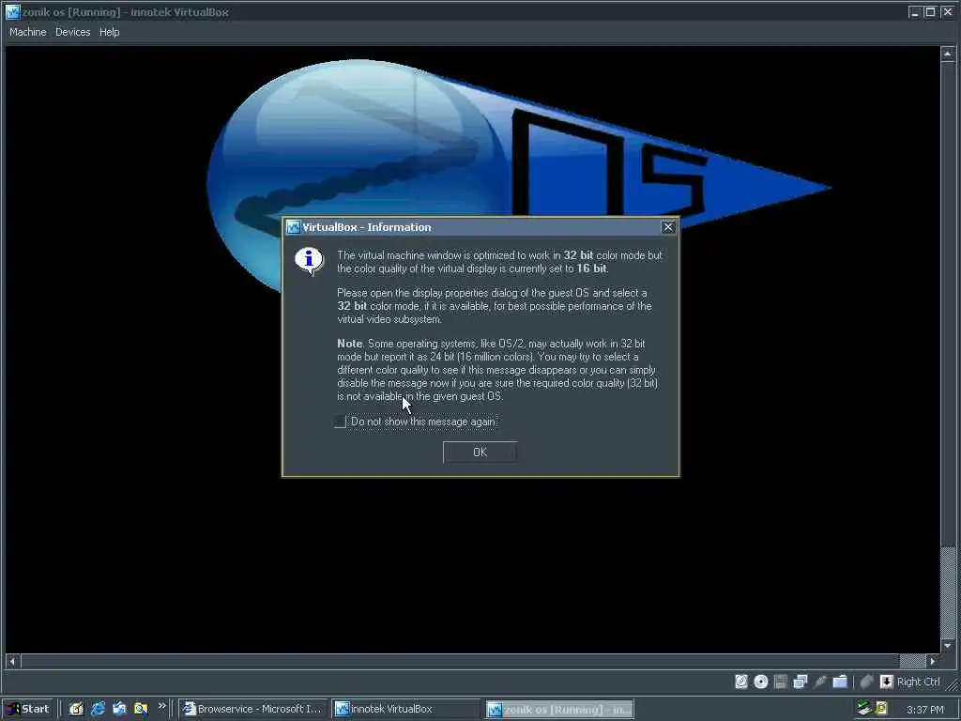
Task: Click the VirtualBox icon in dialog title bar
Action: click(x=293, y=227)
